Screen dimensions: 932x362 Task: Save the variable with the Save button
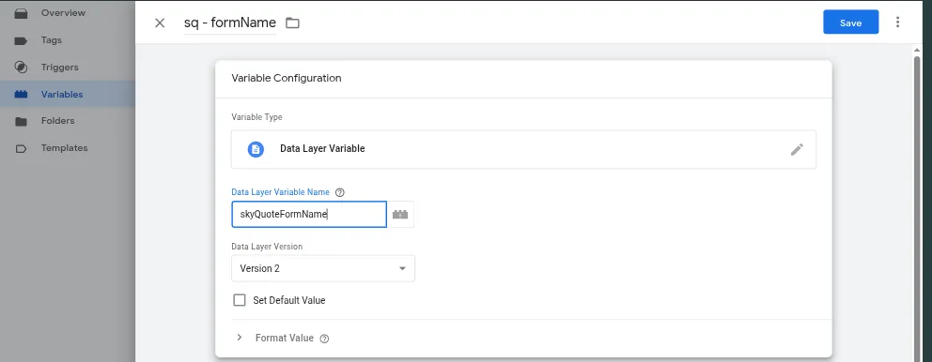850,23
